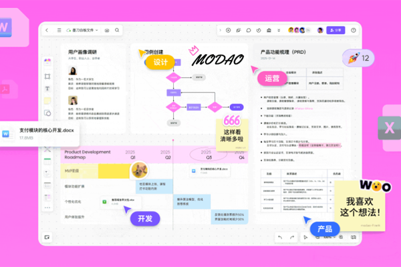
Task: Select the Product Development Roadmap heading
Action: click(88, 155)
